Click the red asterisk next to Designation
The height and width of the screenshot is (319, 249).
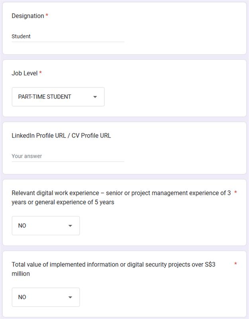tap(47, 16)
